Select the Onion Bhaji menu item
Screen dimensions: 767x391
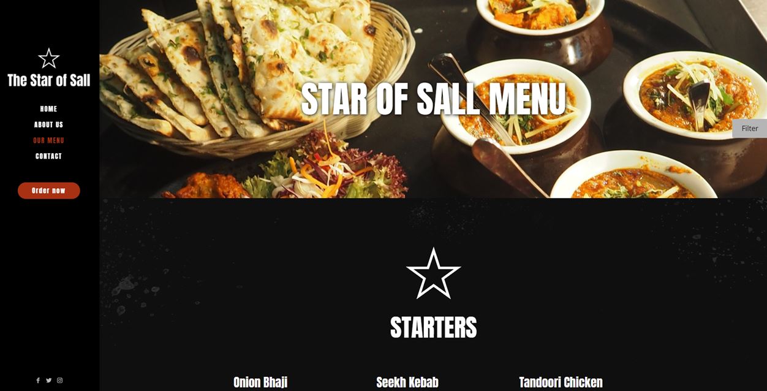260,382
